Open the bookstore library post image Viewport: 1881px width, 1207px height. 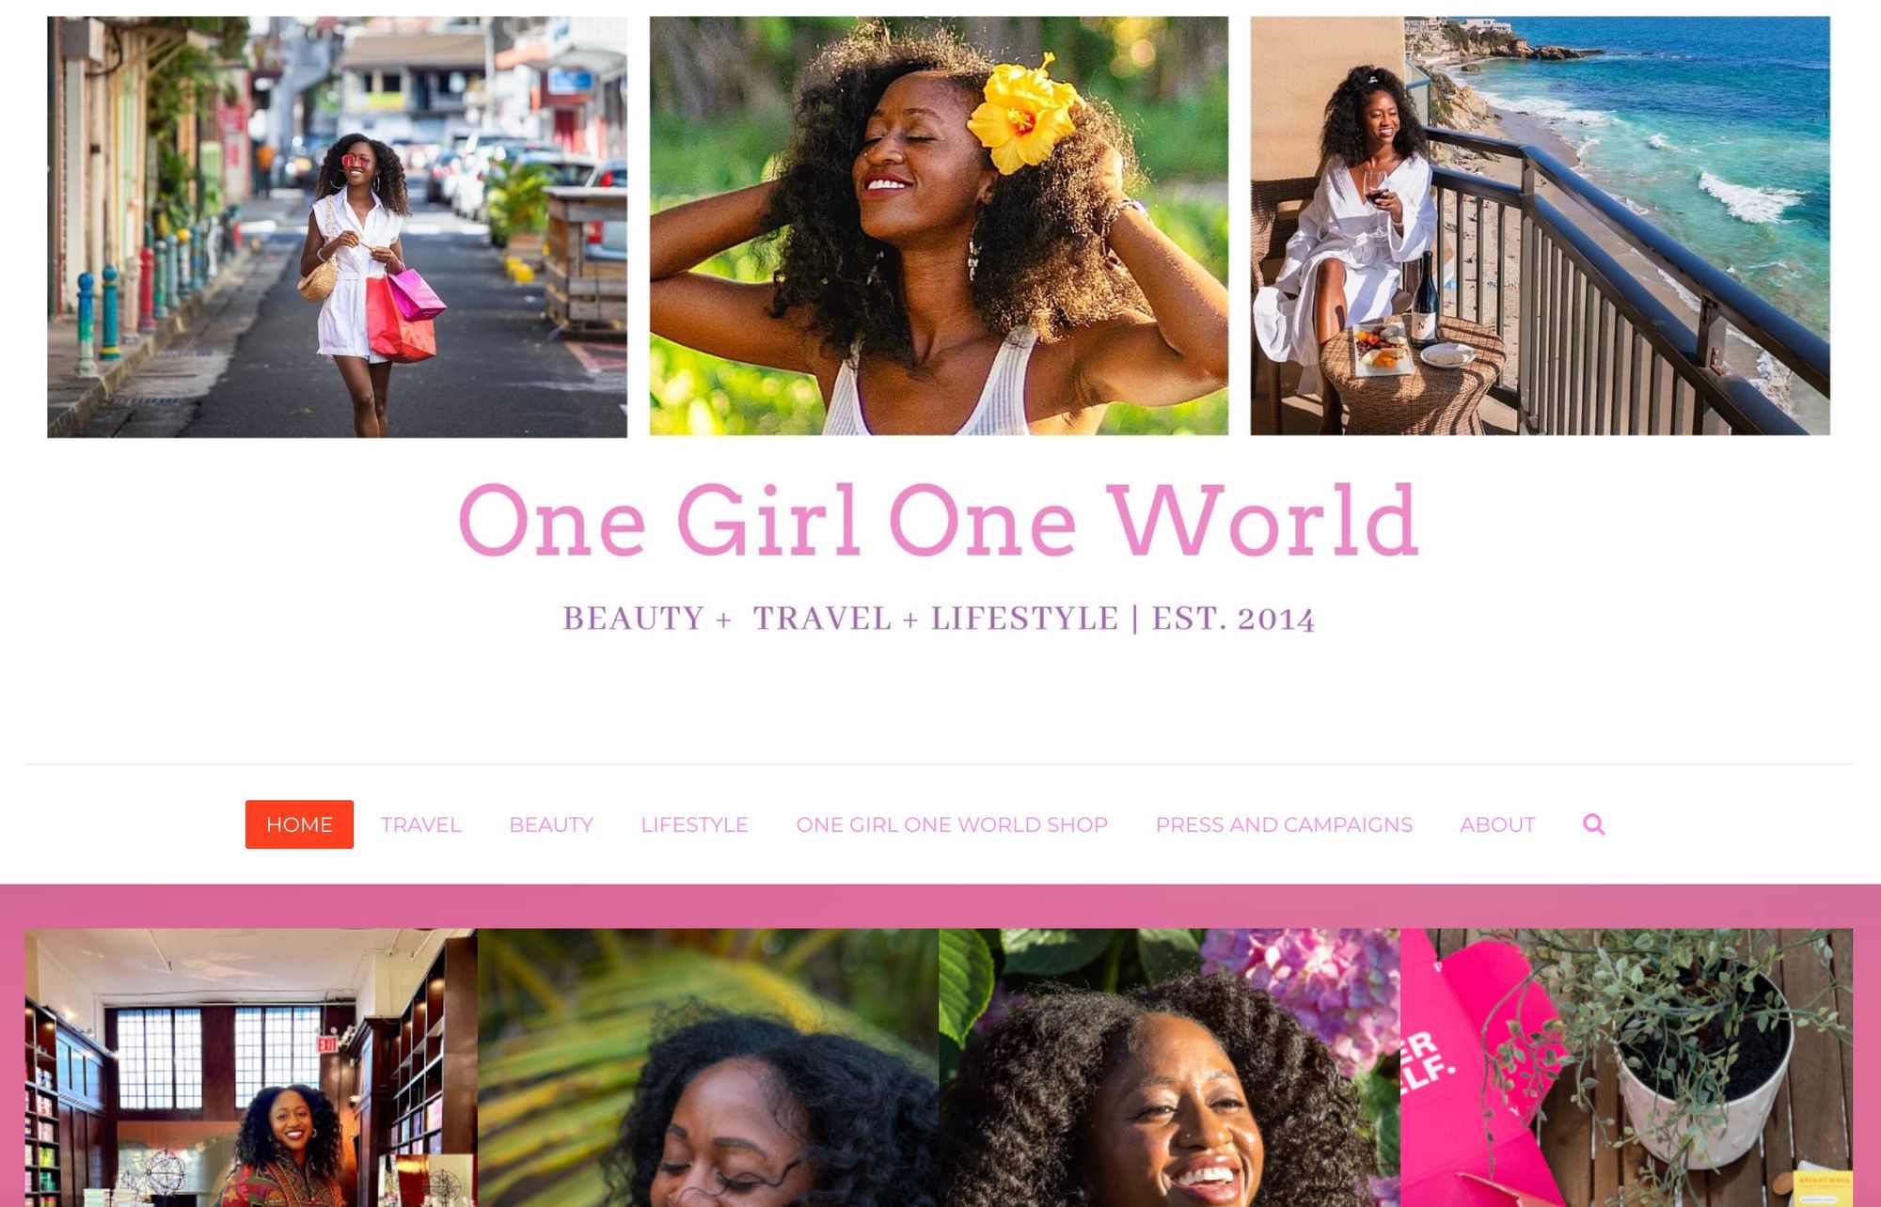pos(251,1068)
